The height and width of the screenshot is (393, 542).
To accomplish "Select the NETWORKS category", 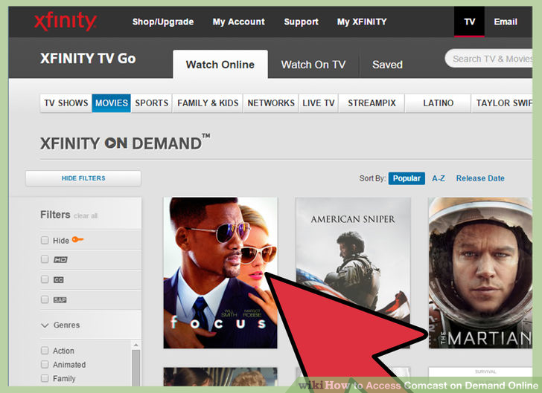I will [271, 103].
